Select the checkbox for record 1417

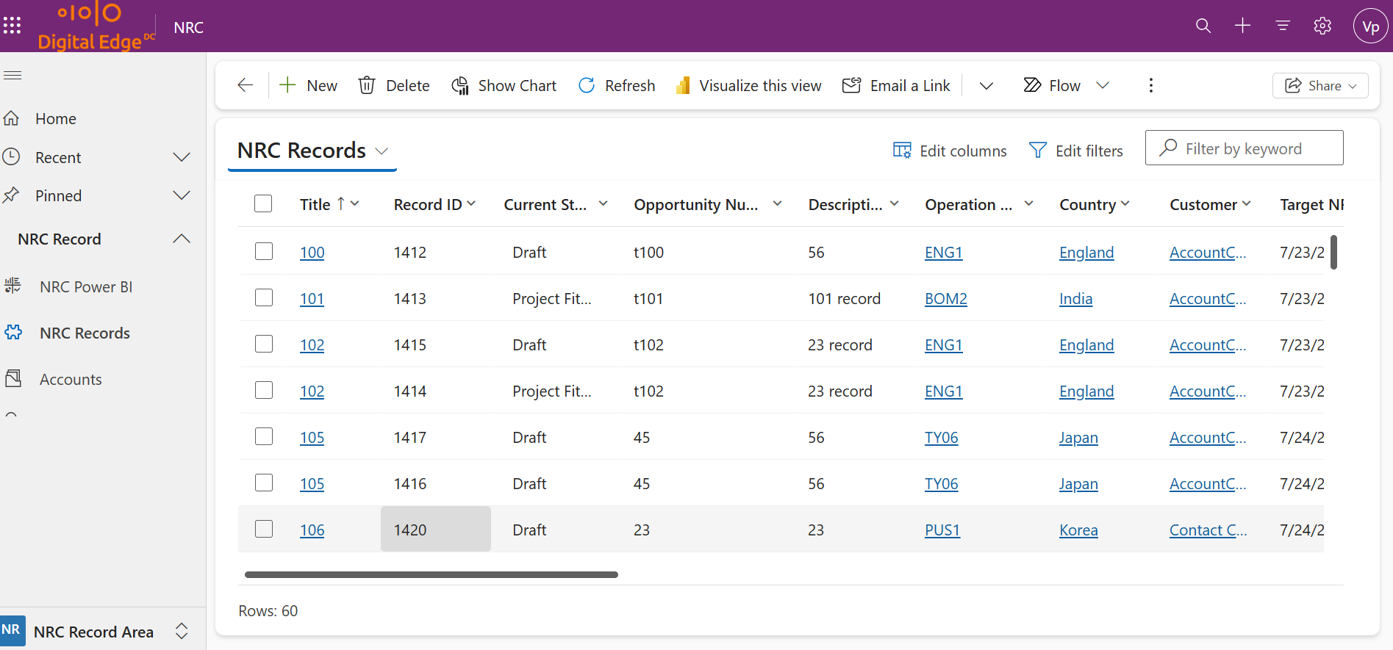coord(264,436)
